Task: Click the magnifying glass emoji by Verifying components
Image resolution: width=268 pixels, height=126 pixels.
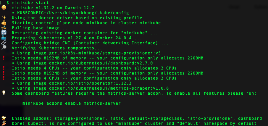Action: click(4, 48)
